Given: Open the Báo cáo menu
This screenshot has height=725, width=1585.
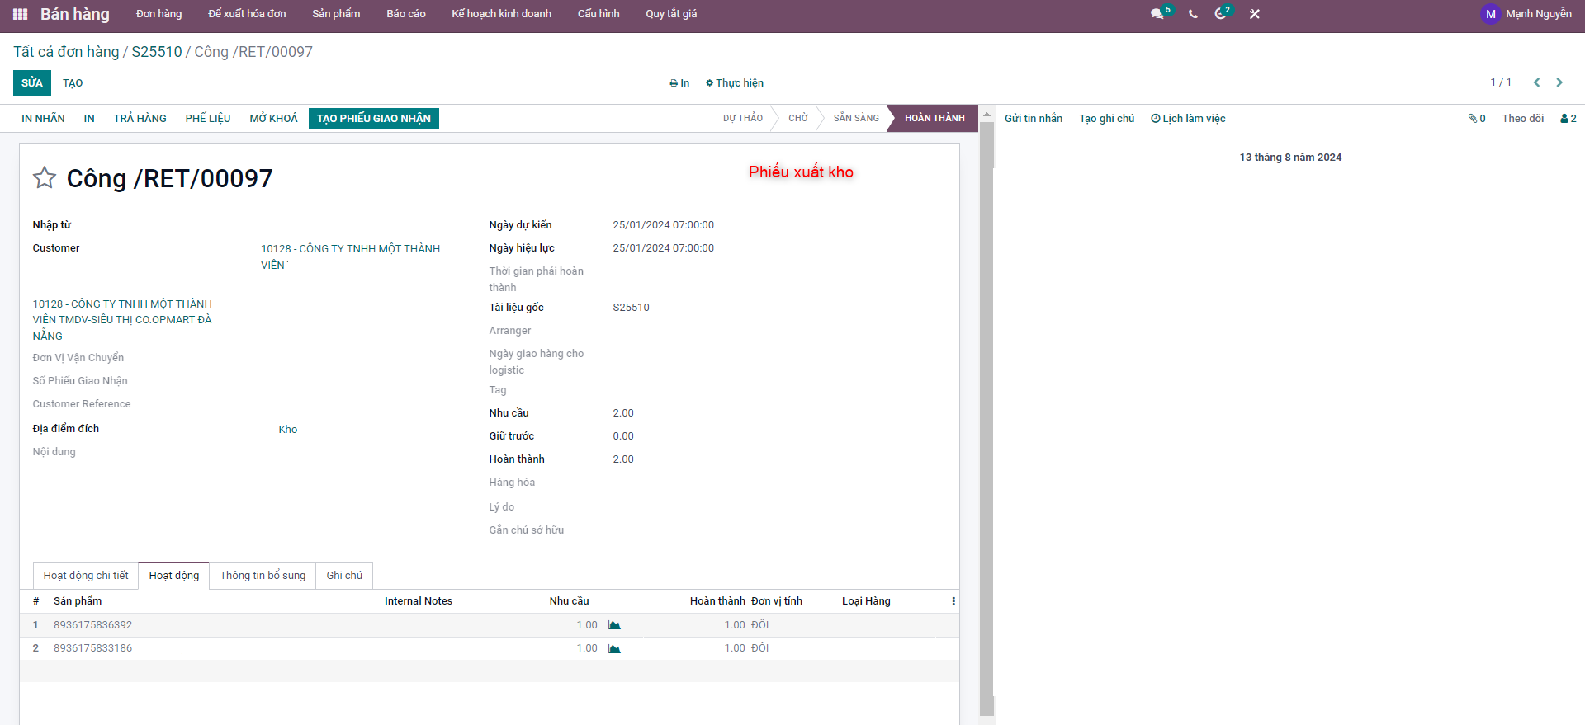Looking at the screenshot, I should click(x=405, y=14).
